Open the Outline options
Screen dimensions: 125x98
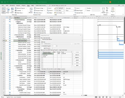[x=50, y=11]
